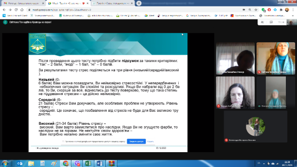Expand the hidden bookmarks overflow chevron
The image size is (297, 167).
pyautogui.click(x=293, y=16)
